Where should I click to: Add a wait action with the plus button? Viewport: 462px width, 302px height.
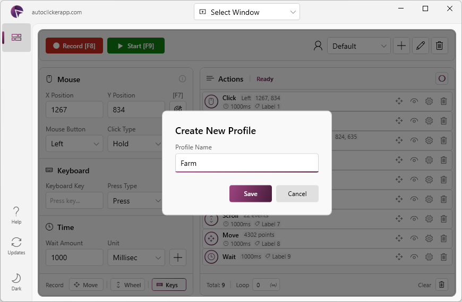178,257
